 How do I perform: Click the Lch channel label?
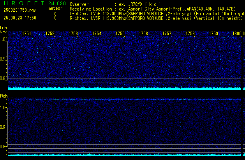pyautogui.click(x=4, y=28)
